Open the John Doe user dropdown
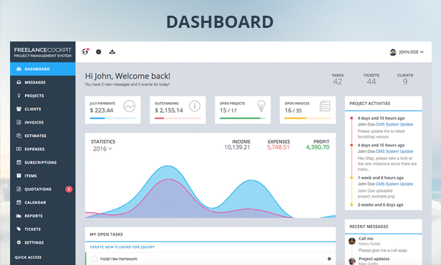441x265 pixels. (407, 52)
